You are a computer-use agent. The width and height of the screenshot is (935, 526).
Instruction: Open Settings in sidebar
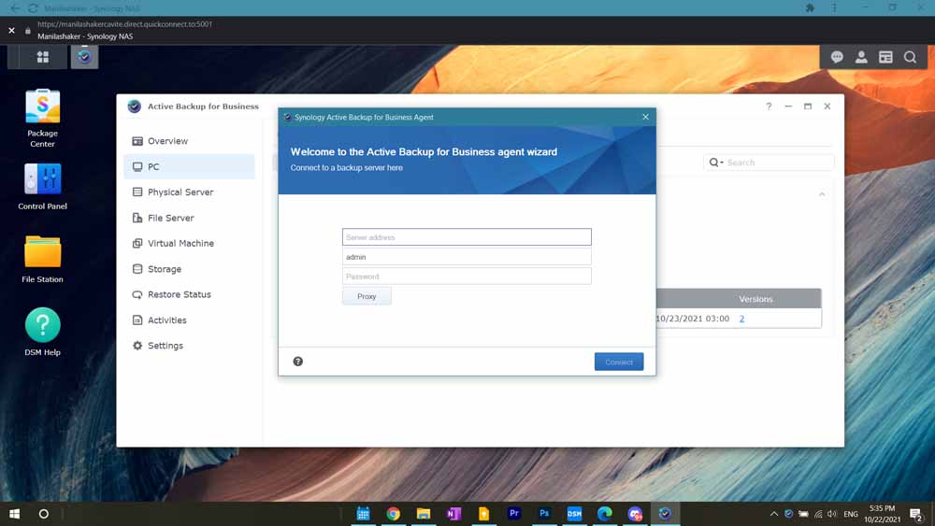pyautogui.click(x=189, y=346)
